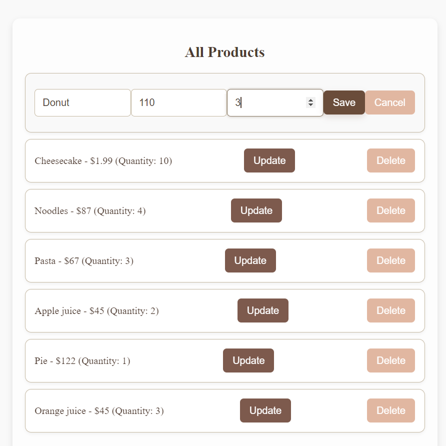
Task: Cancel editing the Donut product
Action: point(389,102)
